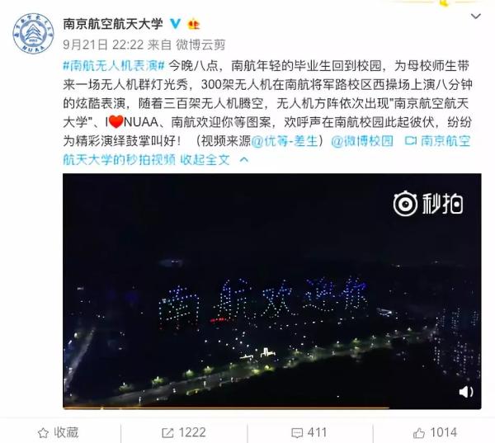Open the NUAA university avatar logo
Screen dimensions: 495x443
click(33, 33)
